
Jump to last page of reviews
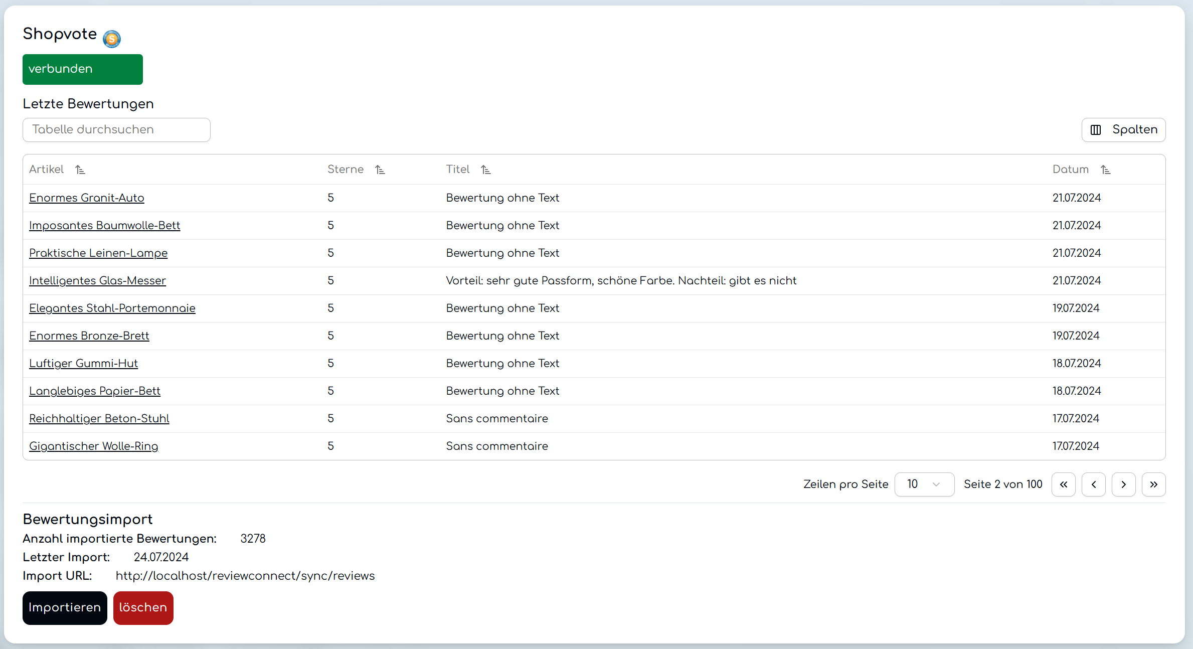[1153, 484]
